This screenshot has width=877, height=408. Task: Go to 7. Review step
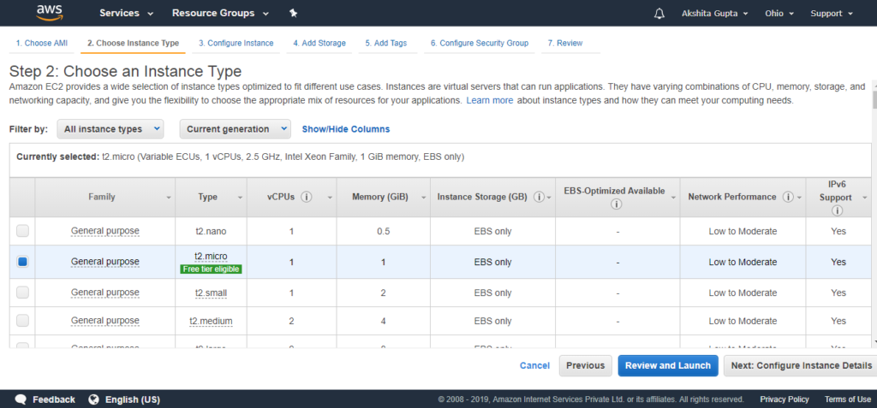[x=565, y=43]
